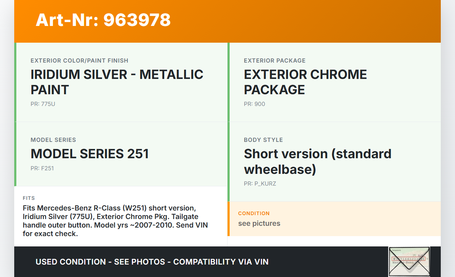Click the PR: P_KURZ code
Viewport: 455px width, 277px height.
(260, 184)
